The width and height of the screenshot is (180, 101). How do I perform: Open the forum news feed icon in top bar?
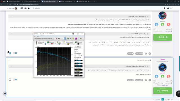click(22, 8)
